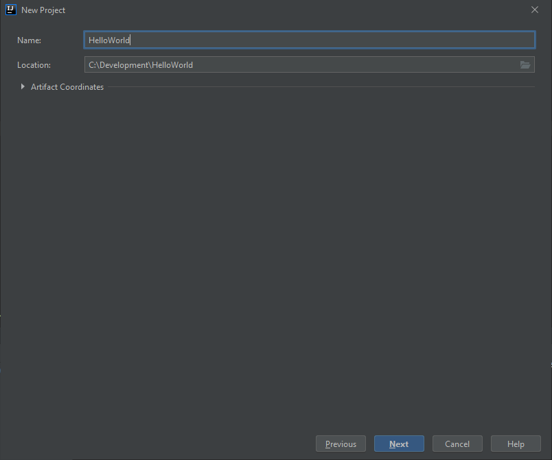Open the folder browse icon in Location field

(x=525, y=64)
